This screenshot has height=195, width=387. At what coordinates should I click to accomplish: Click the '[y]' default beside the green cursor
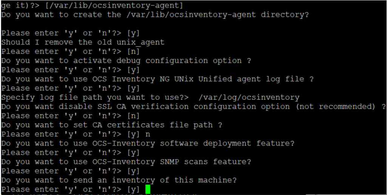(x=133, y=190)
